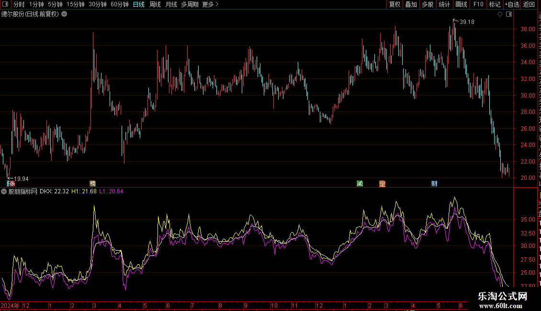Image resolution: width=541 pixels, height=311 pixels.
Task: Toggle the right info panel icon
Action: click(x=509, y=14)
